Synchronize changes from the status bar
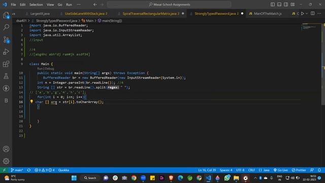325x183 pixels. [x=29, y=170]
